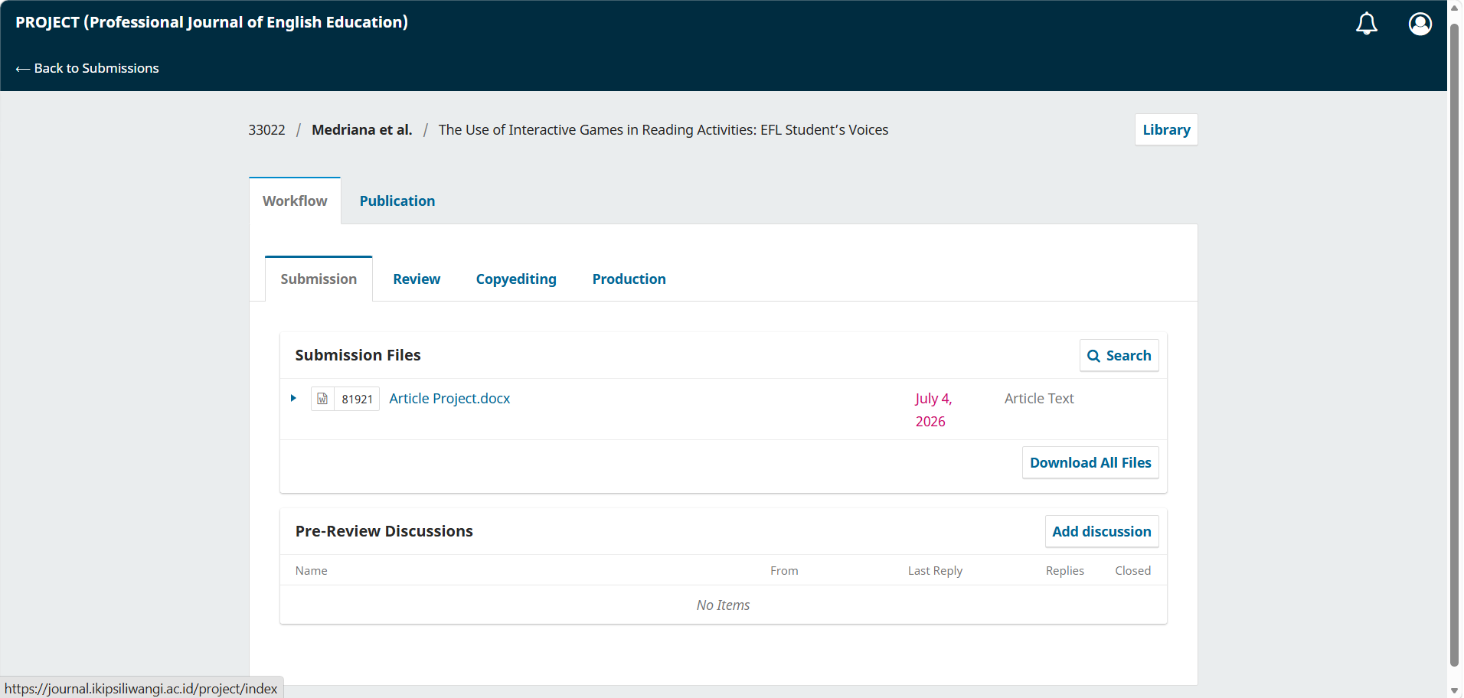This screenshot has height=698, width=1464.
Task: Select the Copyediting stage tab
Action: click(516, 279)
